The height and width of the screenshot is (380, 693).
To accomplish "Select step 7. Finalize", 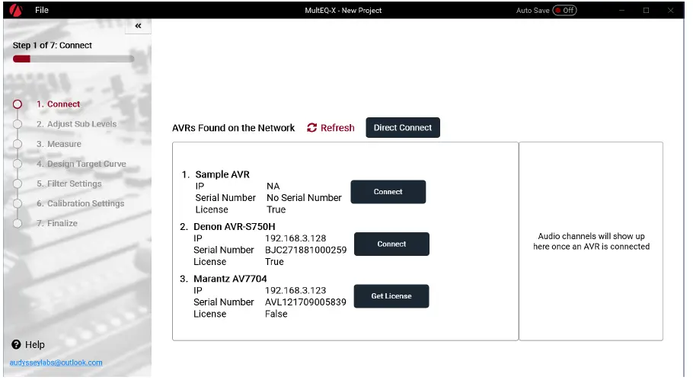I will [x=57, y=224].
